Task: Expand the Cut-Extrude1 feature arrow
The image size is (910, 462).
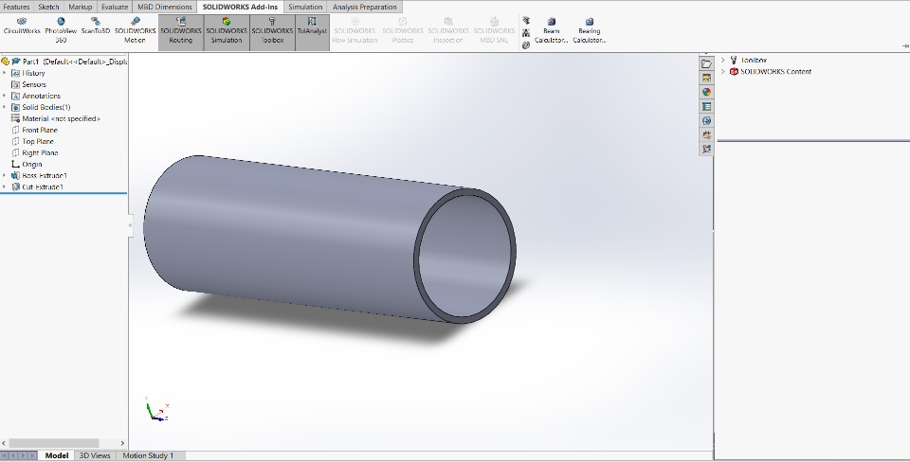Action: pyautogui.click(x=5, y=187)
